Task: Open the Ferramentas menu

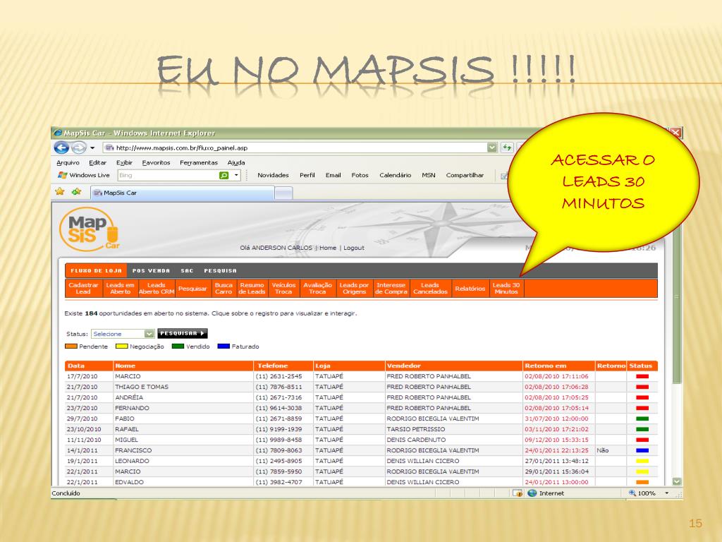Action: click(198, 163)
